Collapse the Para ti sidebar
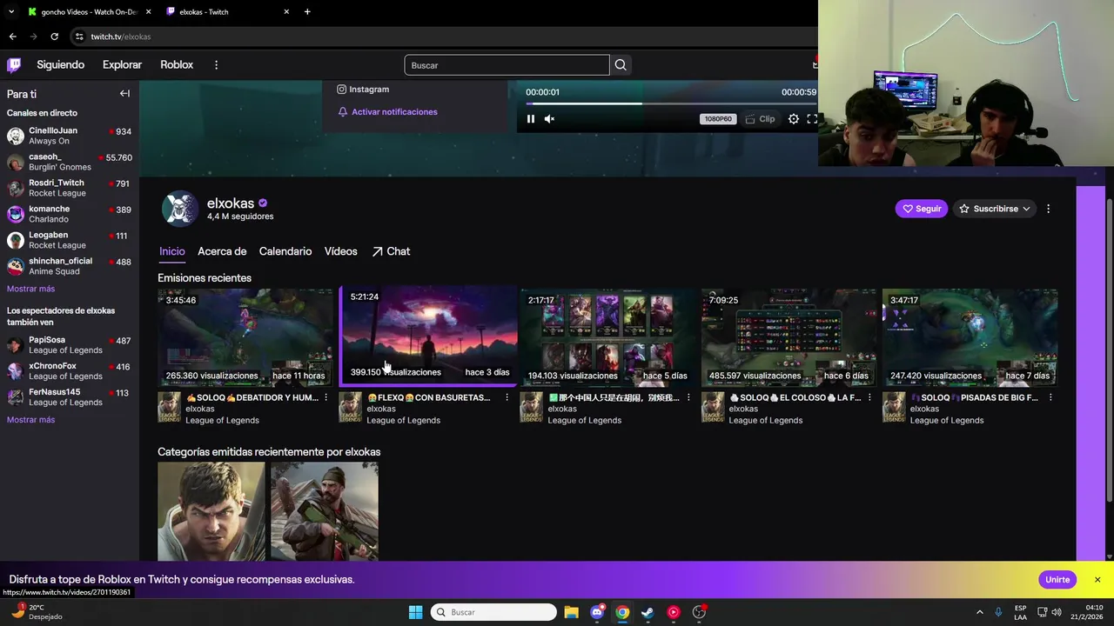This screenshot has height=626, width=1114. (124, 94)
